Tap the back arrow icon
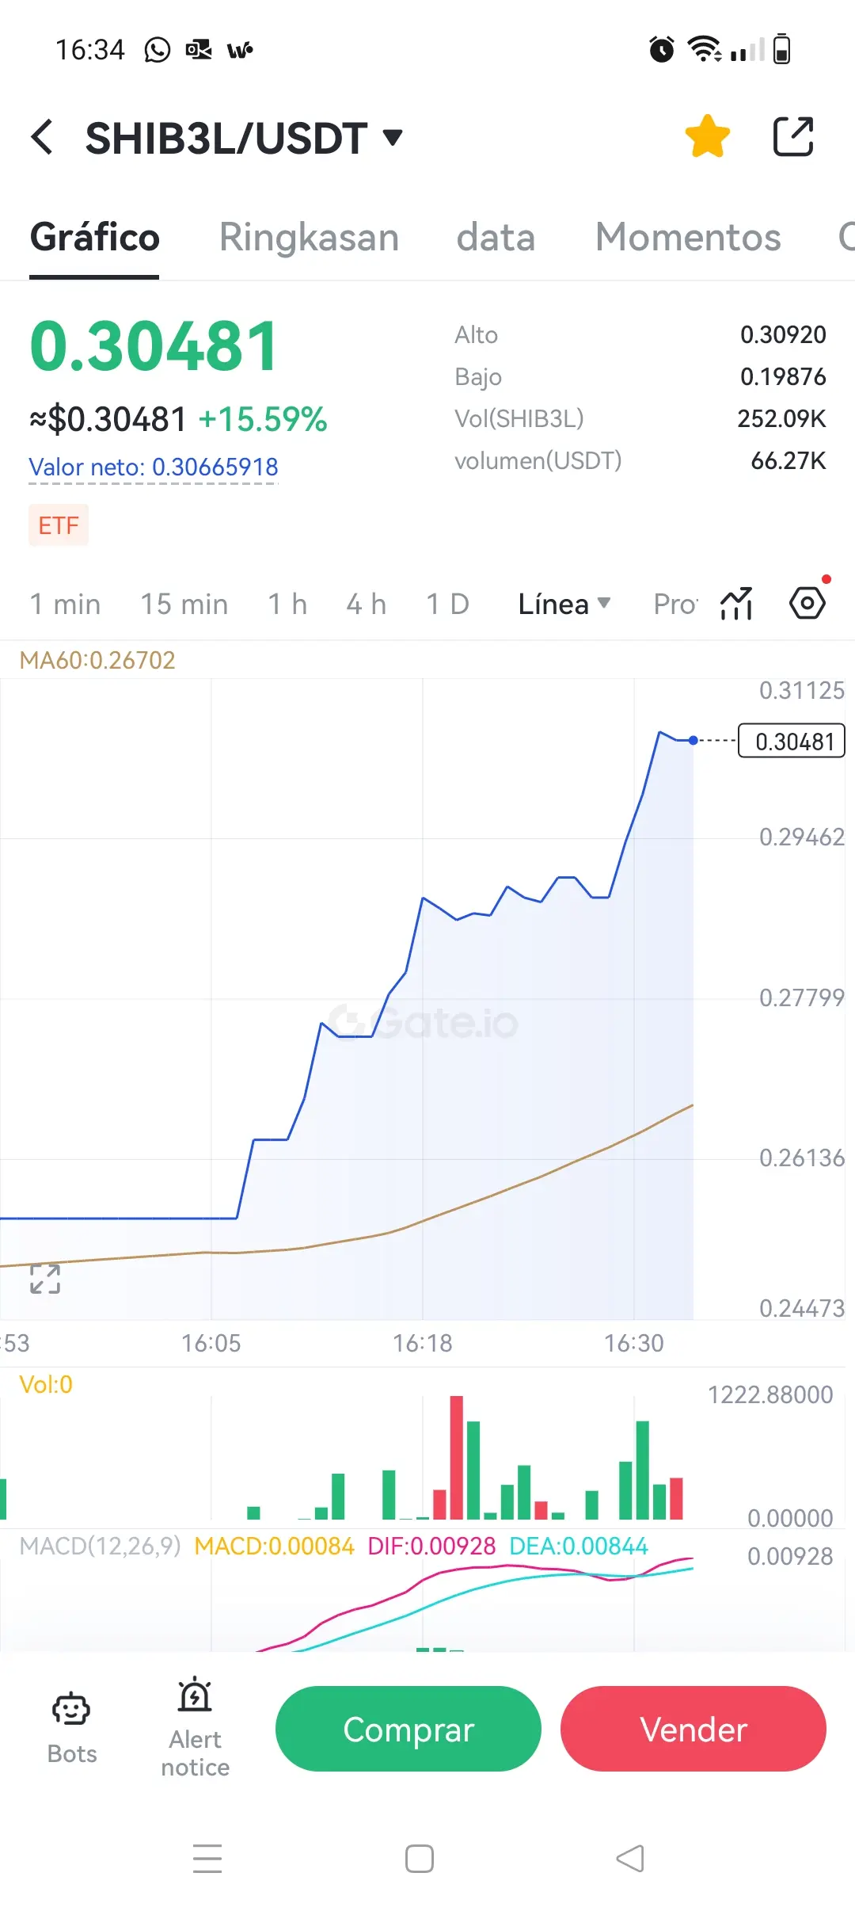The image size is (855, 1911). (42, 137)
